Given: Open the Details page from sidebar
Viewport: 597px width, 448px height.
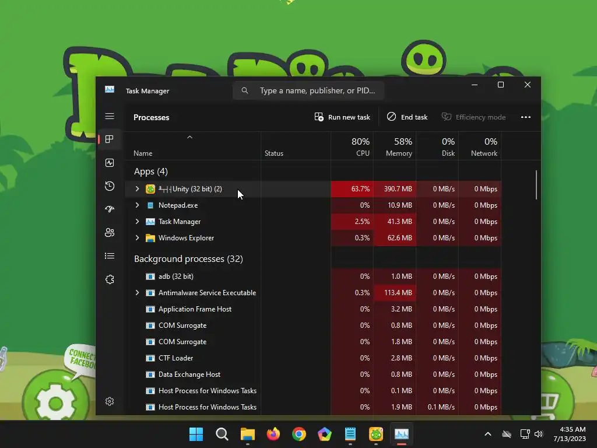Looking at the screenshot, I should tap(110, 256).
